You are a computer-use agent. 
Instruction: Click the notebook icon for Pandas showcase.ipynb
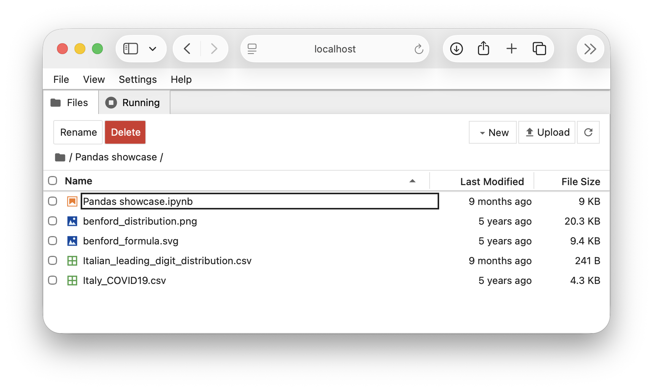coord(72,201)
